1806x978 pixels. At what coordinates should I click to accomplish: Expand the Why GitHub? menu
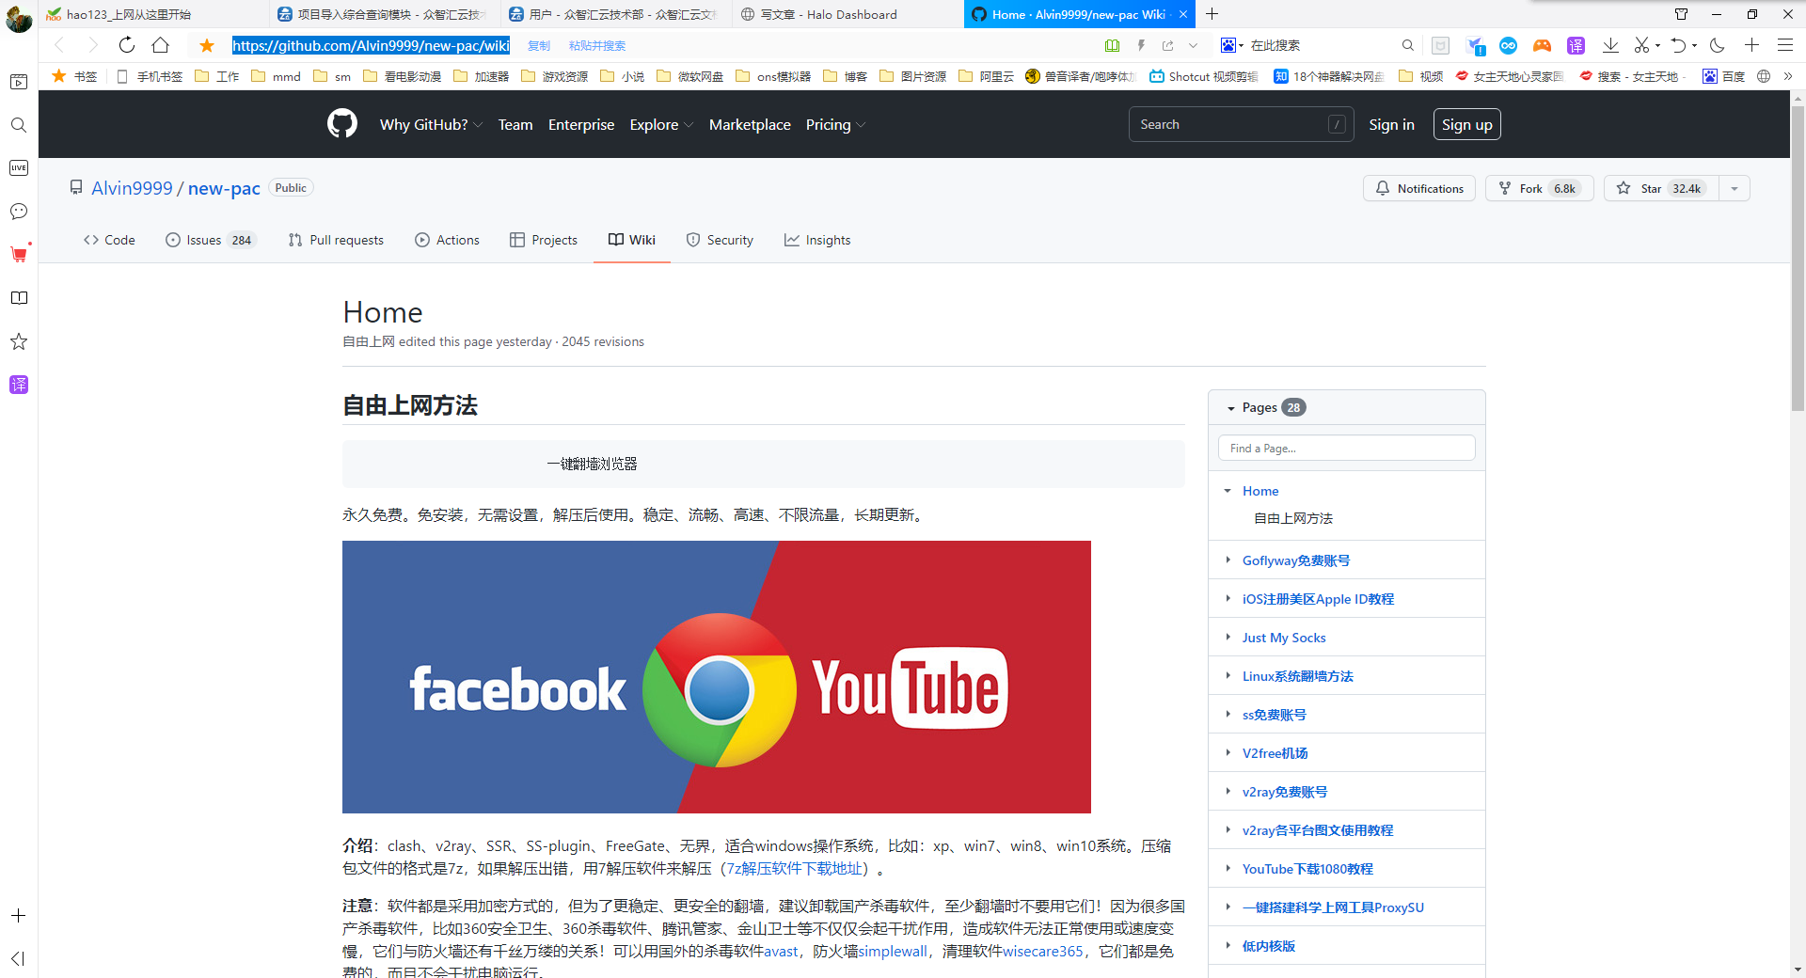pos(431,124)
